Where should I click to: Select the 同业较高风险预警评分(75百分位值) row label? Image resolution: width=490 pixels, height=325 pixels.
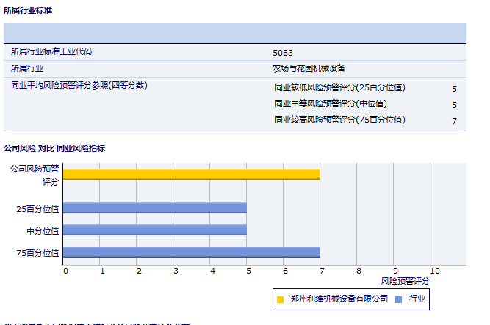point(339,120)
